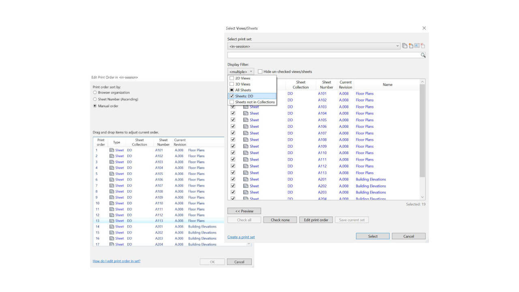Viewport: 519px width, 292px height.
Task: Close the Select Views/Sheets dialog
Action: pyautogui.click(x=424, y=28)
